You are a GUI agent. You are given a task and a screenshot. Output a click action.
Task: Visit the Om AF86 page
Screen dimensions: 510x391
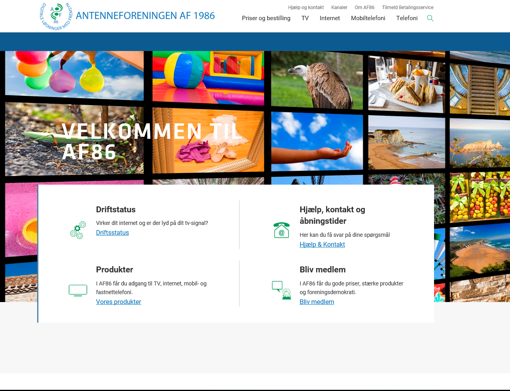pos(364,8)
